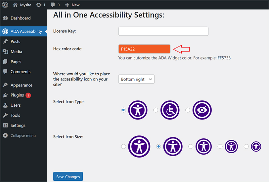Select the smallest icon size radio

[x=246, y=146]
